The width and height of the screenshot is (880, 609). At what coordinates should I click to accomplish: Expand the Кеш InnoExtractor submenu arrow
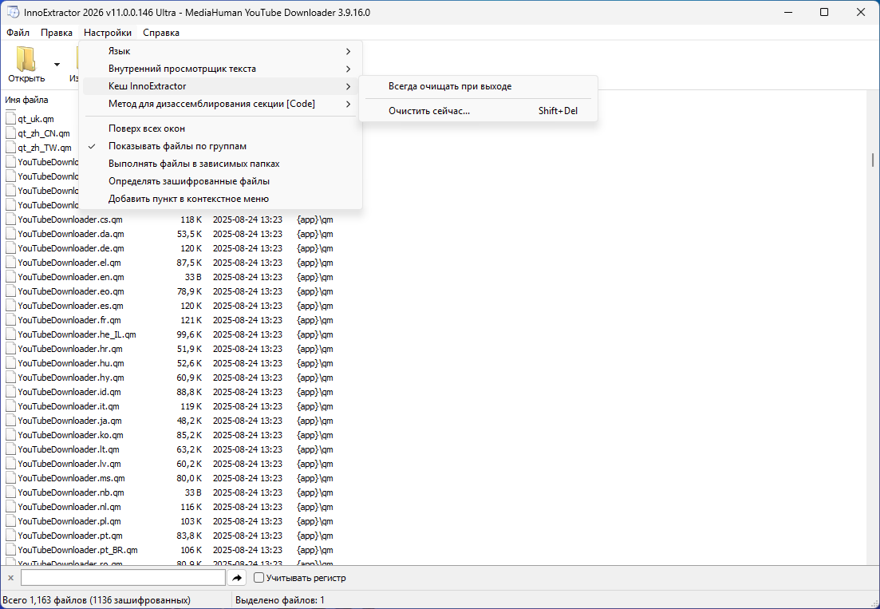(349, 86)
